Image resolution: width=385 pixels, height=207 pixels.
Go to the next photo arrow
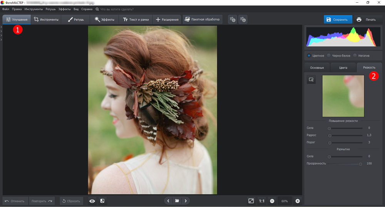click(186, 201)
